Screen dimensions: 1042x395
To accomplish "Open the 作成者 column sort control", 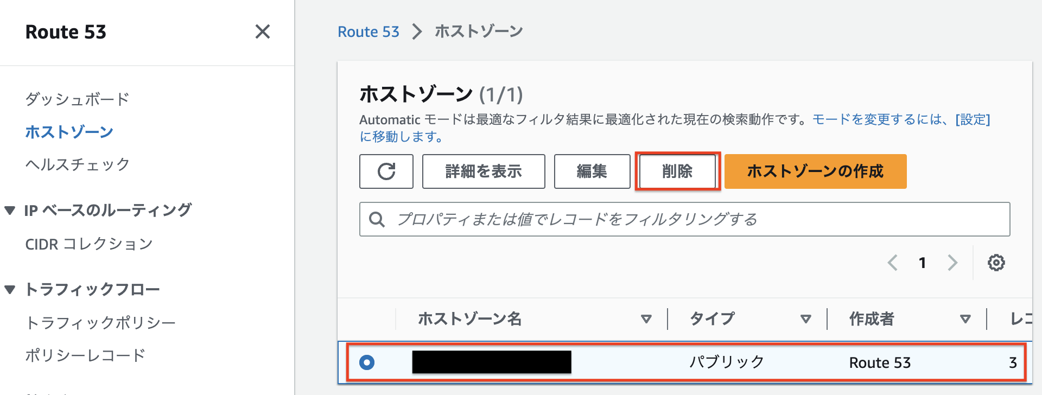I will 965,319.
